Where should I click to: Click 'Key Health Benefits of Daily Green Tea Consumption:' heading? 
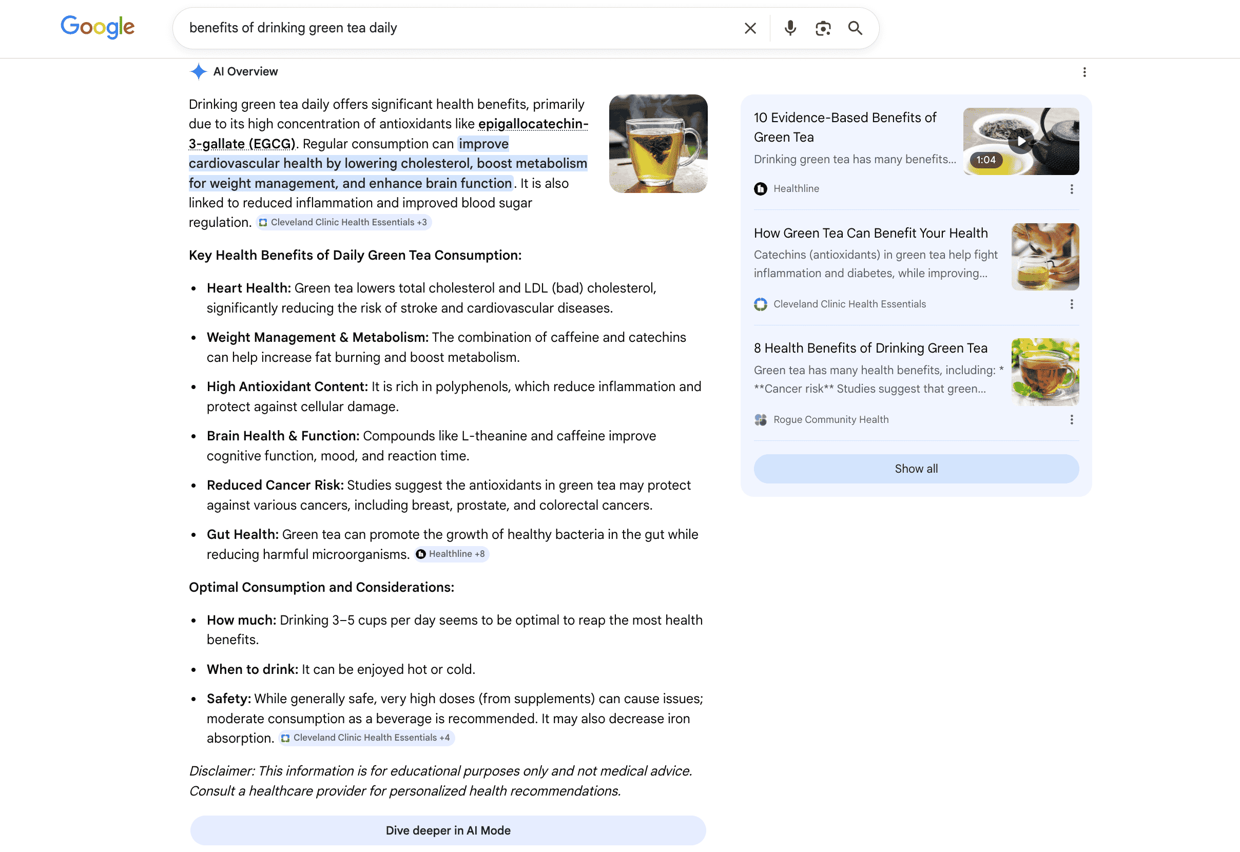click(355, 255)
